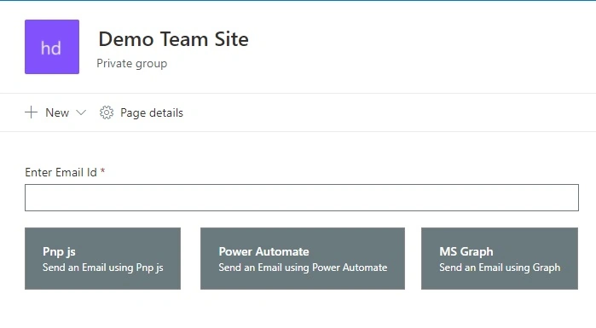Expand the New dropdown chevron

coord(81,112)
